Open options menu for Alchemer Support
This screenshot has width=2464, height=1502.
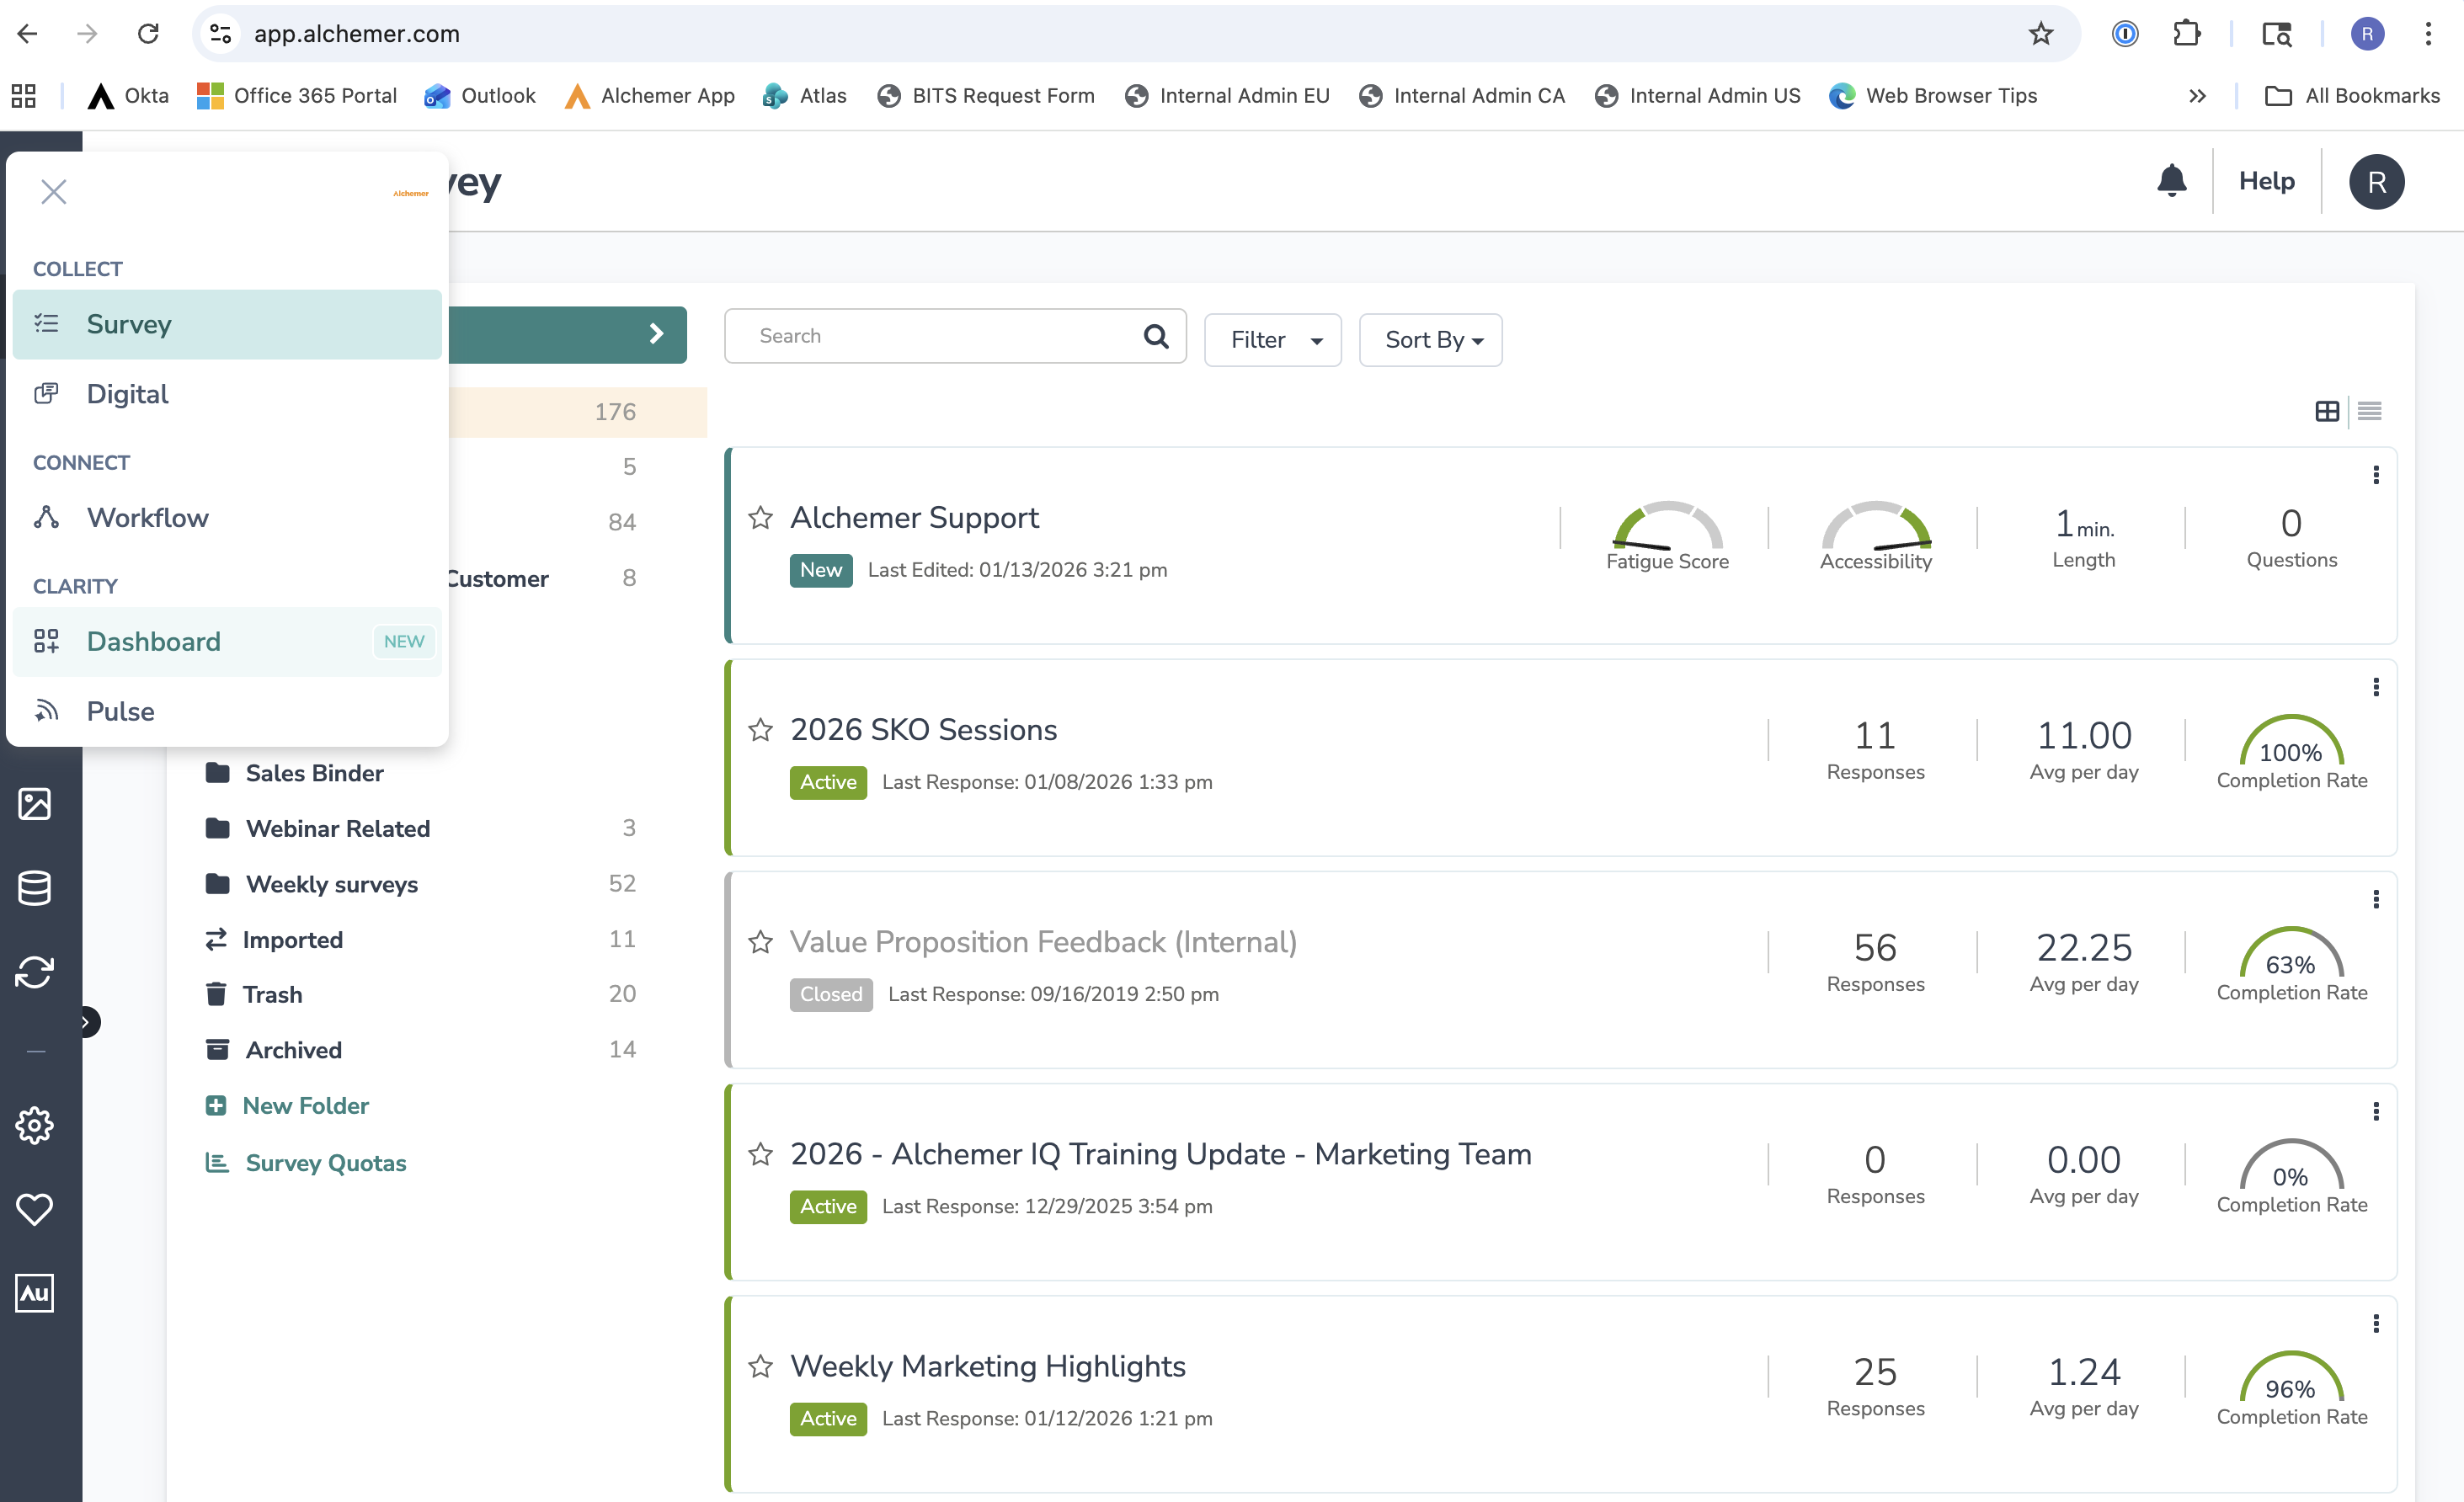(2376, 475)
